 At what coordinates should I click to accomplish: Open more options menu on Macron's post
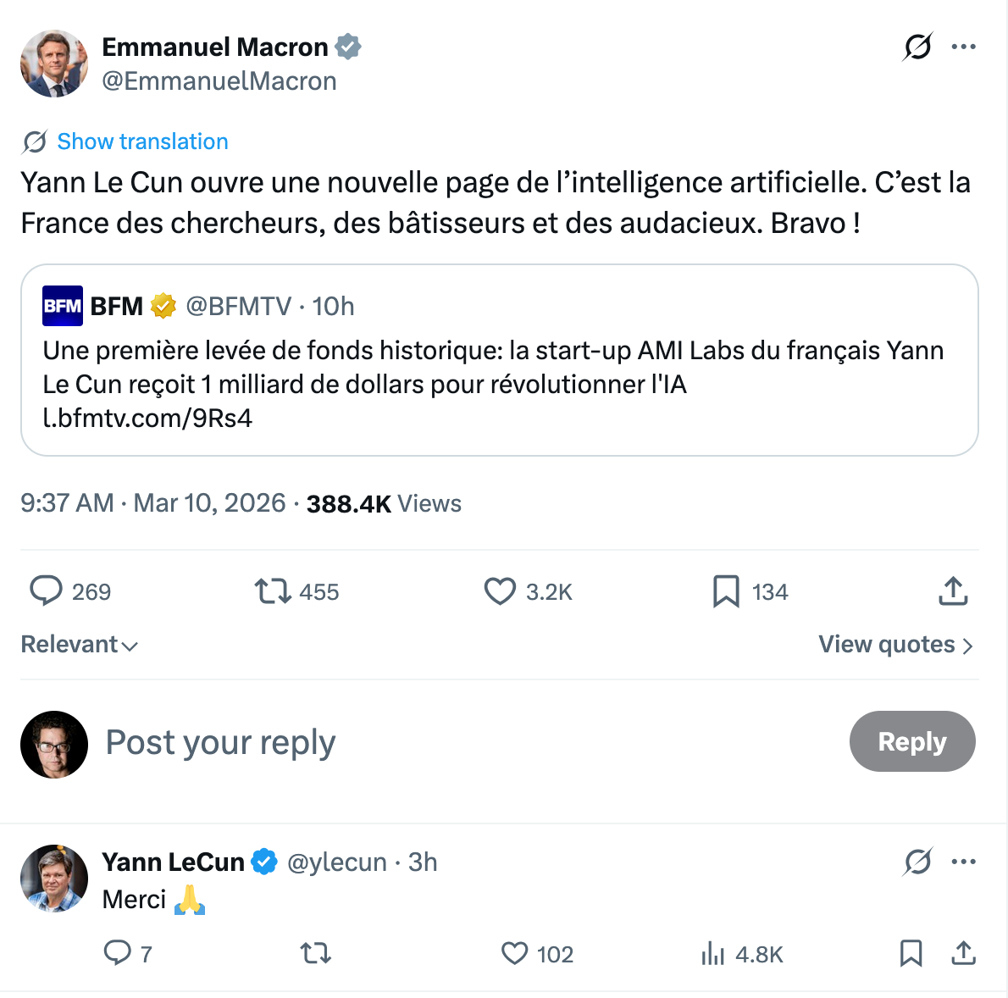click(964, 47)
